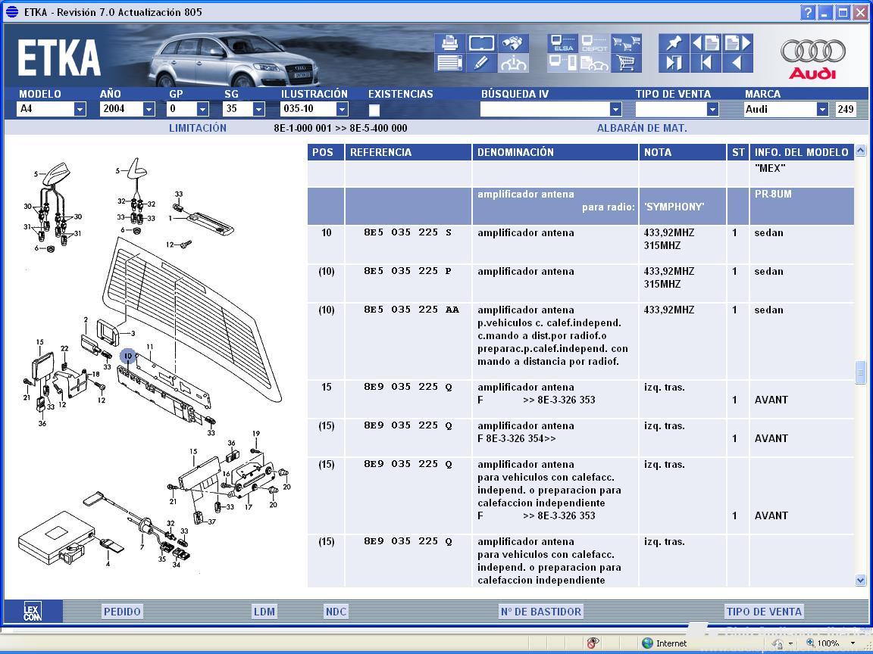Go to previous page using the left-arrow document icon
873x654 pixels.
[706, 43]
